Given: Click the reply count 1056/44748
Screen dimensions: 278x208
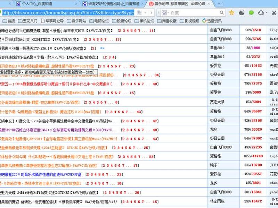Looking at the screenshot, I should pos(253,156).
